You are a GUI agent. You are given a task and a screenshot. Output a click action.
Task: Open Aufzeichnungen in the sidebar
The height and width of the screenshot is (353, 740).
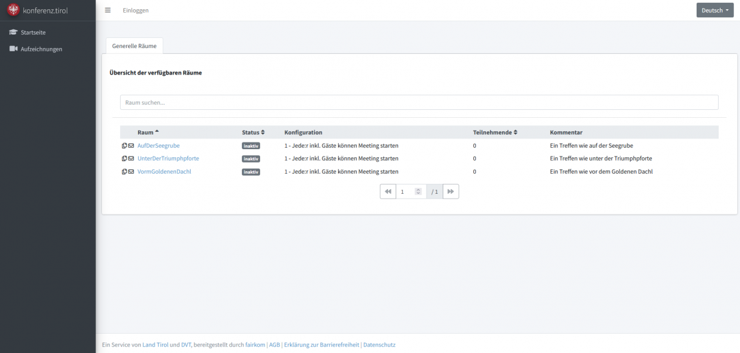click(41, 49)
